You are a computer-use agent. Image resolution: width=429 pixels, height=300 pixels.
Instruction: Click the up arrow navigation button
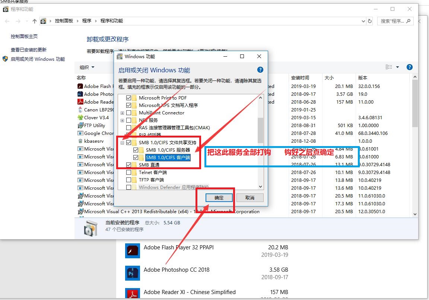35,21
